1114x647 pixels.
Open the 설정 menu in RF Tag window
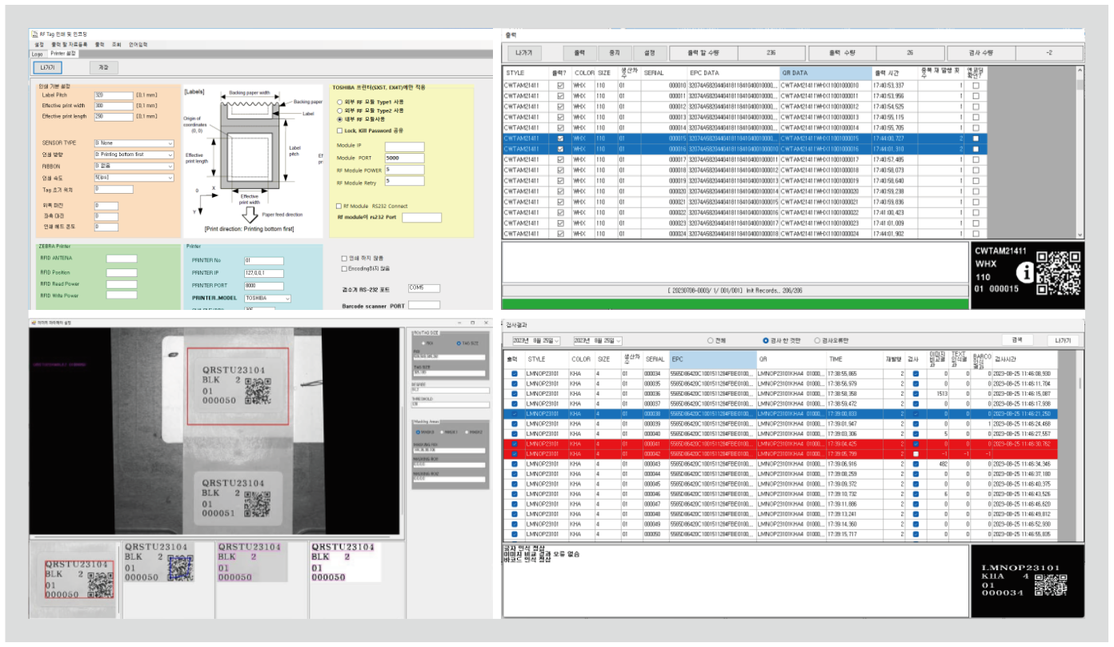click(39, 45)
